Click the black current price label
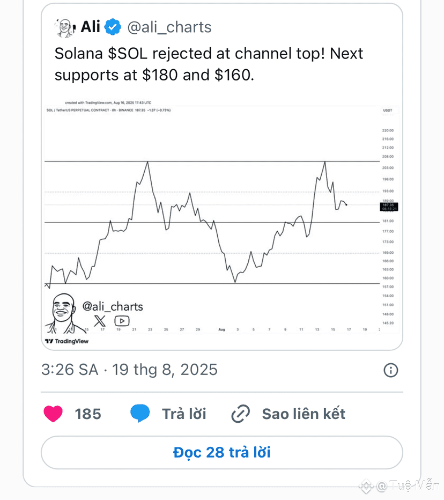 click(x=389, y=207)
